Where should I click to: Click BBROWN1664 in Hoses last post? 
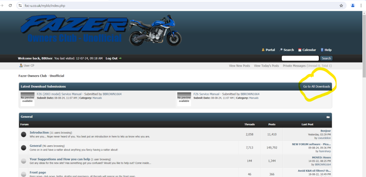click(x=323, y=164)
